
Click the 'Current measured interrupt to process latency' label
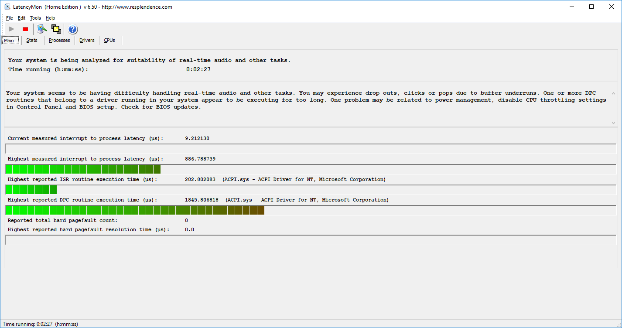pyautogui.click(x=85, y=138)
